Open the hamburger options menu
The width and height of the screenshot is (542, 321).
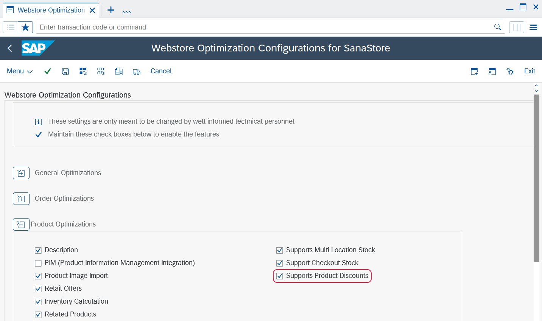[x=533, y=27]
